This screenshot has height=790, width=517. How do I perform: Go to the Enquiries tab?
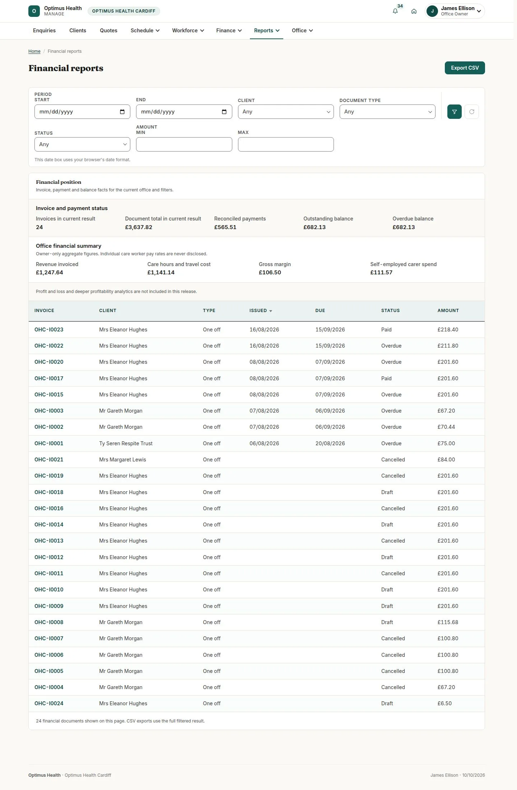click(x=44, y=31)
